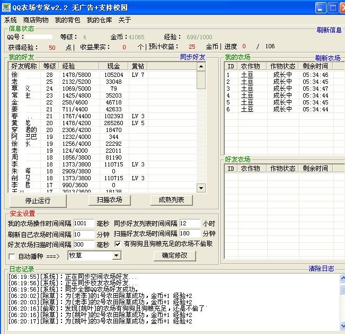Select friend row with experience 1856/3800
Screen dimensions: 345x334
click(x=102, y=157)
